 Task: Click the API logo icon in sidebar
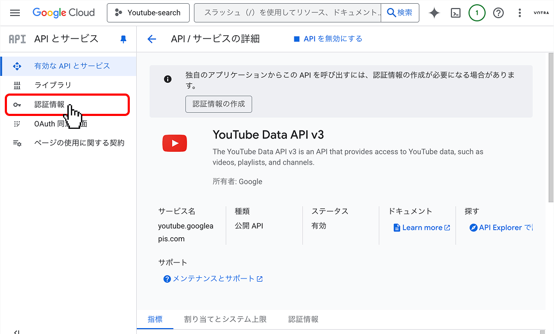pyautogui.click(x=17, y=39)
